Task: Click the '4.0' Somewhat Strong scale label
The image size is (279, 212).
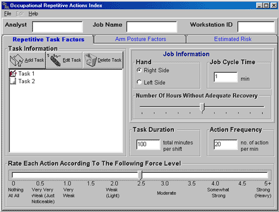Action: (215, 183)
